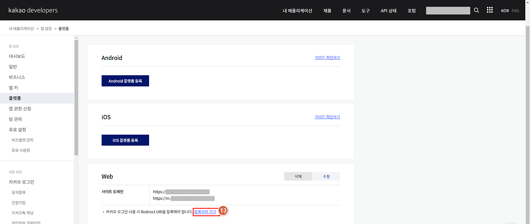Click the Web 수정 button
Viewport: 530px width, 224px height.
(326, 176)
